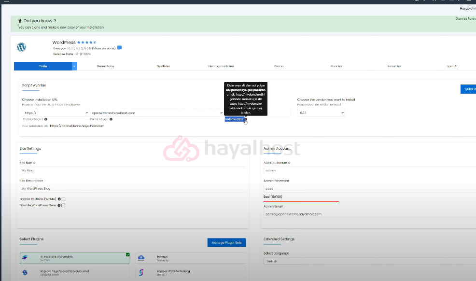Click the Backuply cloud plugin icon
This screenshot has width=476, height=281.
[141, 258]
